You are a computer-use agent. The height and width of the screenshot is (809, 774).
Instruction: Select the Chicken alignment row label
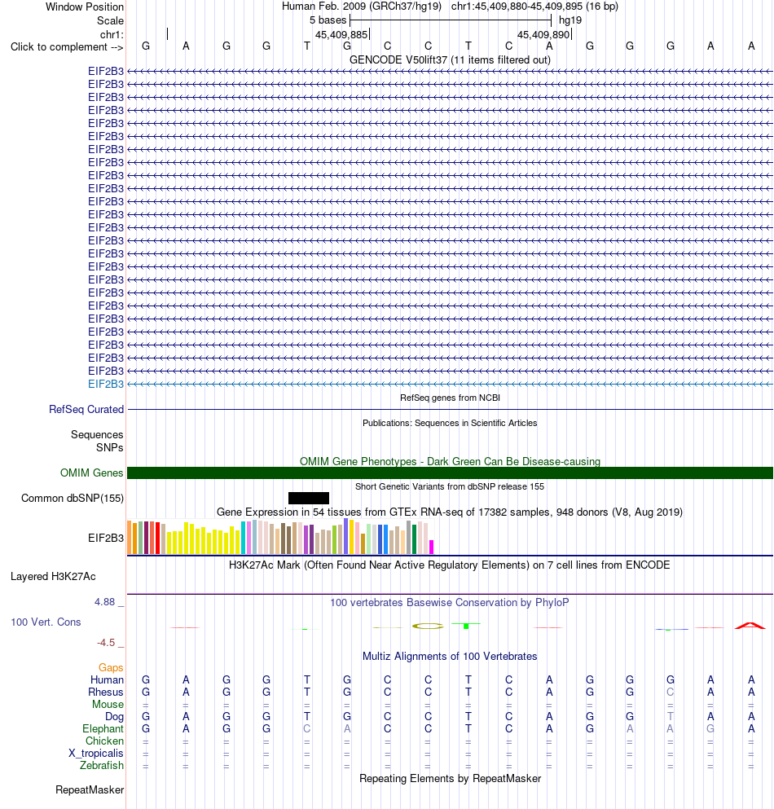(105, 741)
